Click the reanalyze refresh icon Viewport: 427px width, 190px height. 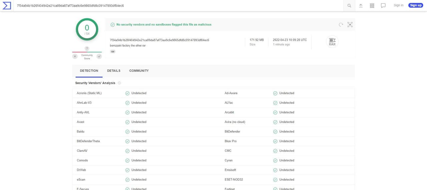click(x=341, y=25)
